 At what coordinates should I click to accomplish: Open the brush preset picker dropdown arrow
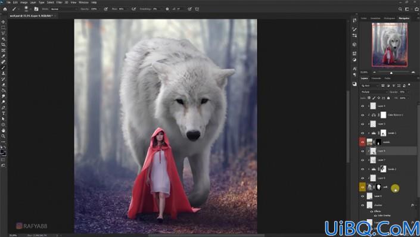point(30,9)
